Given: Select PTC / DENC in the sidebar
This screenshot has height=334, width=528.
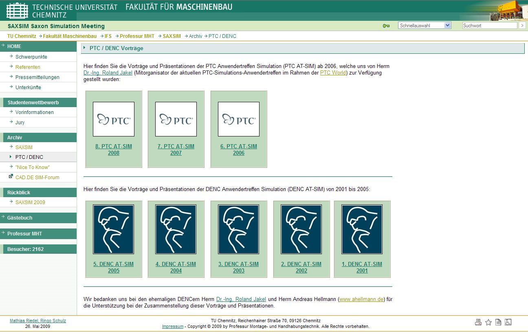Looking at the screenshot, I should click(29, 157).
